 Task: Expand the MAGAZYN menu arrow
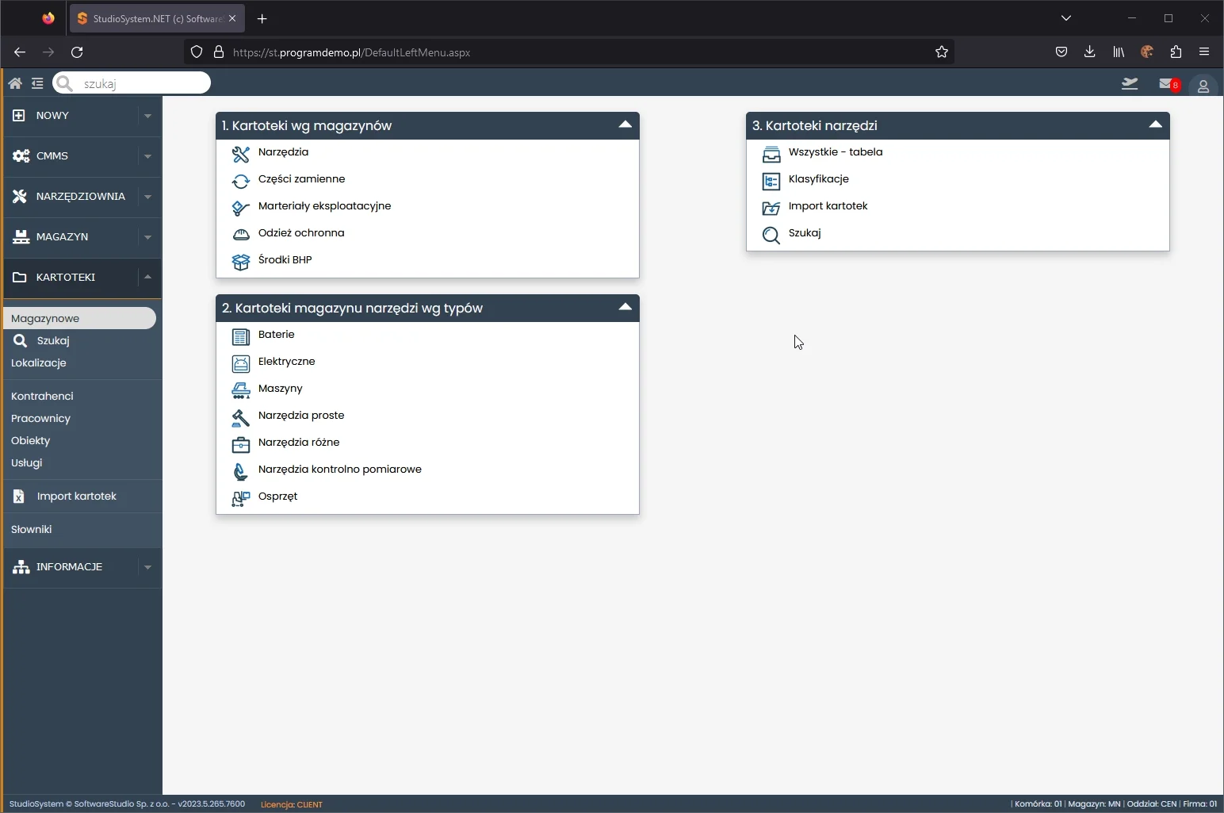(147, 237)
